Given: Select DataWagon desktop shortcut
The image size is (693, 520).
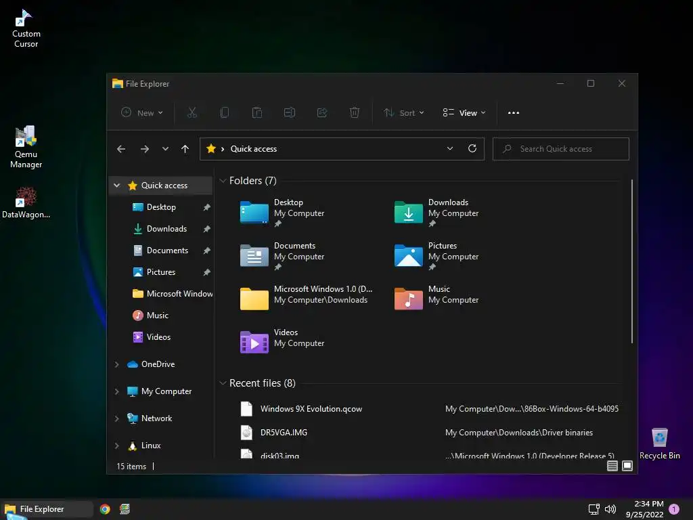Looking at the screenshot, I should coord(26,202).
